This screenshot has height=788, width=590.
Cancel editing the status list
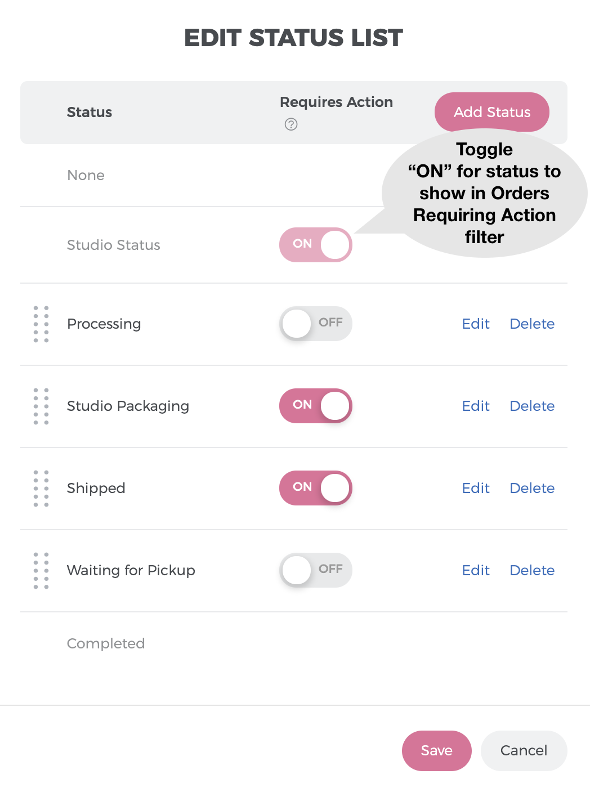(524, 751)
